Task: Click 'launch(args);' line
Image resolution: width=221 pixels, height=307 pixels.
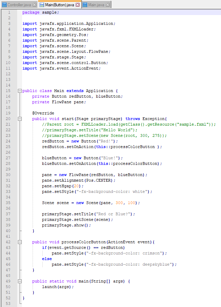Action: click(58, 287)
